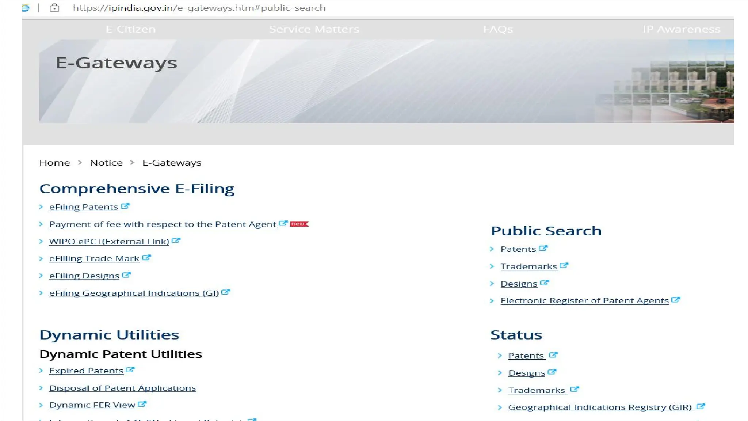
Task: Click the site lock icon in address bar
Action: click(x=54, y=8)
